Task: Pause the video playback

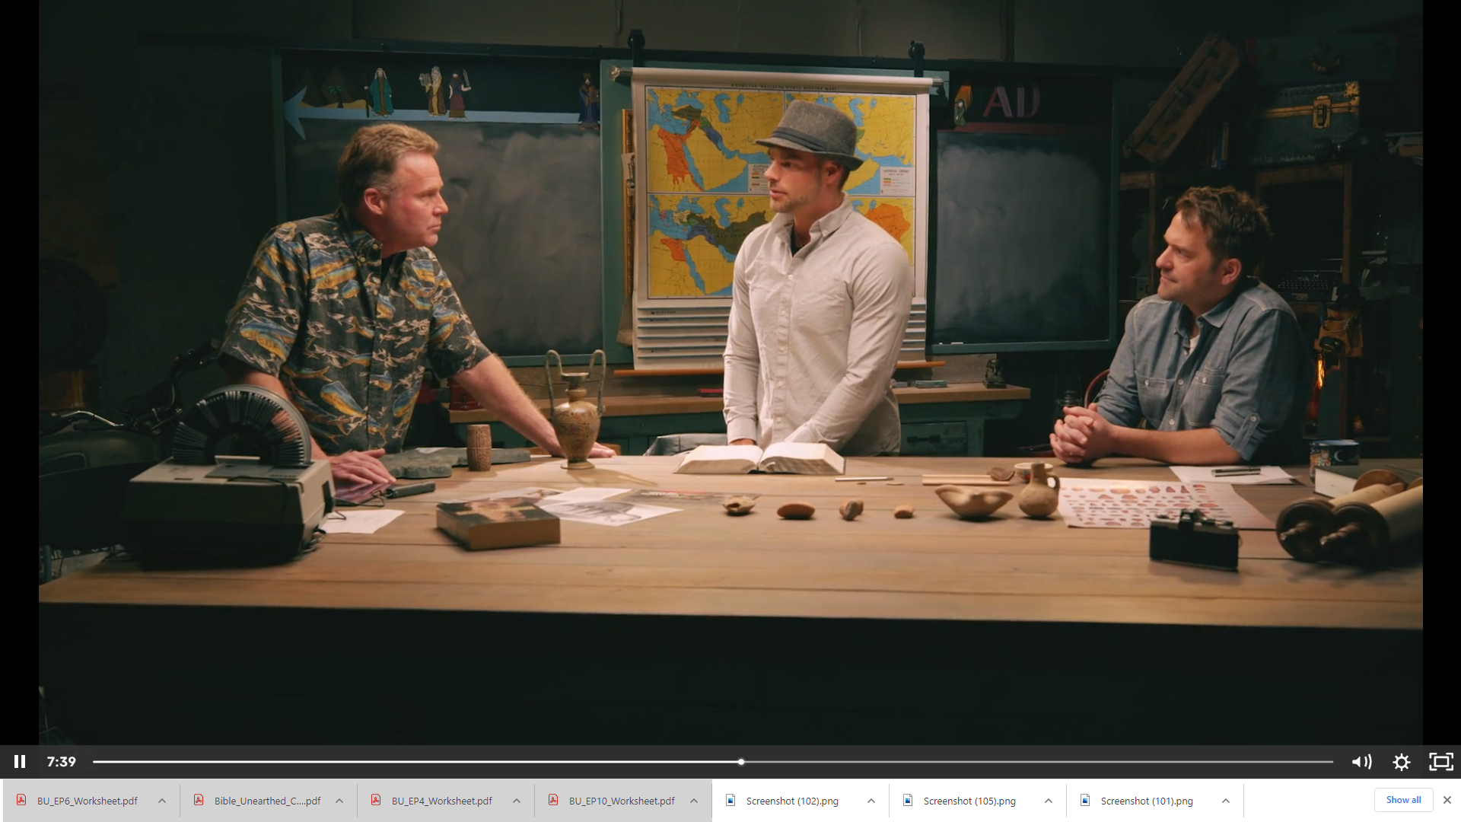Action: click(x=20, y=762)
